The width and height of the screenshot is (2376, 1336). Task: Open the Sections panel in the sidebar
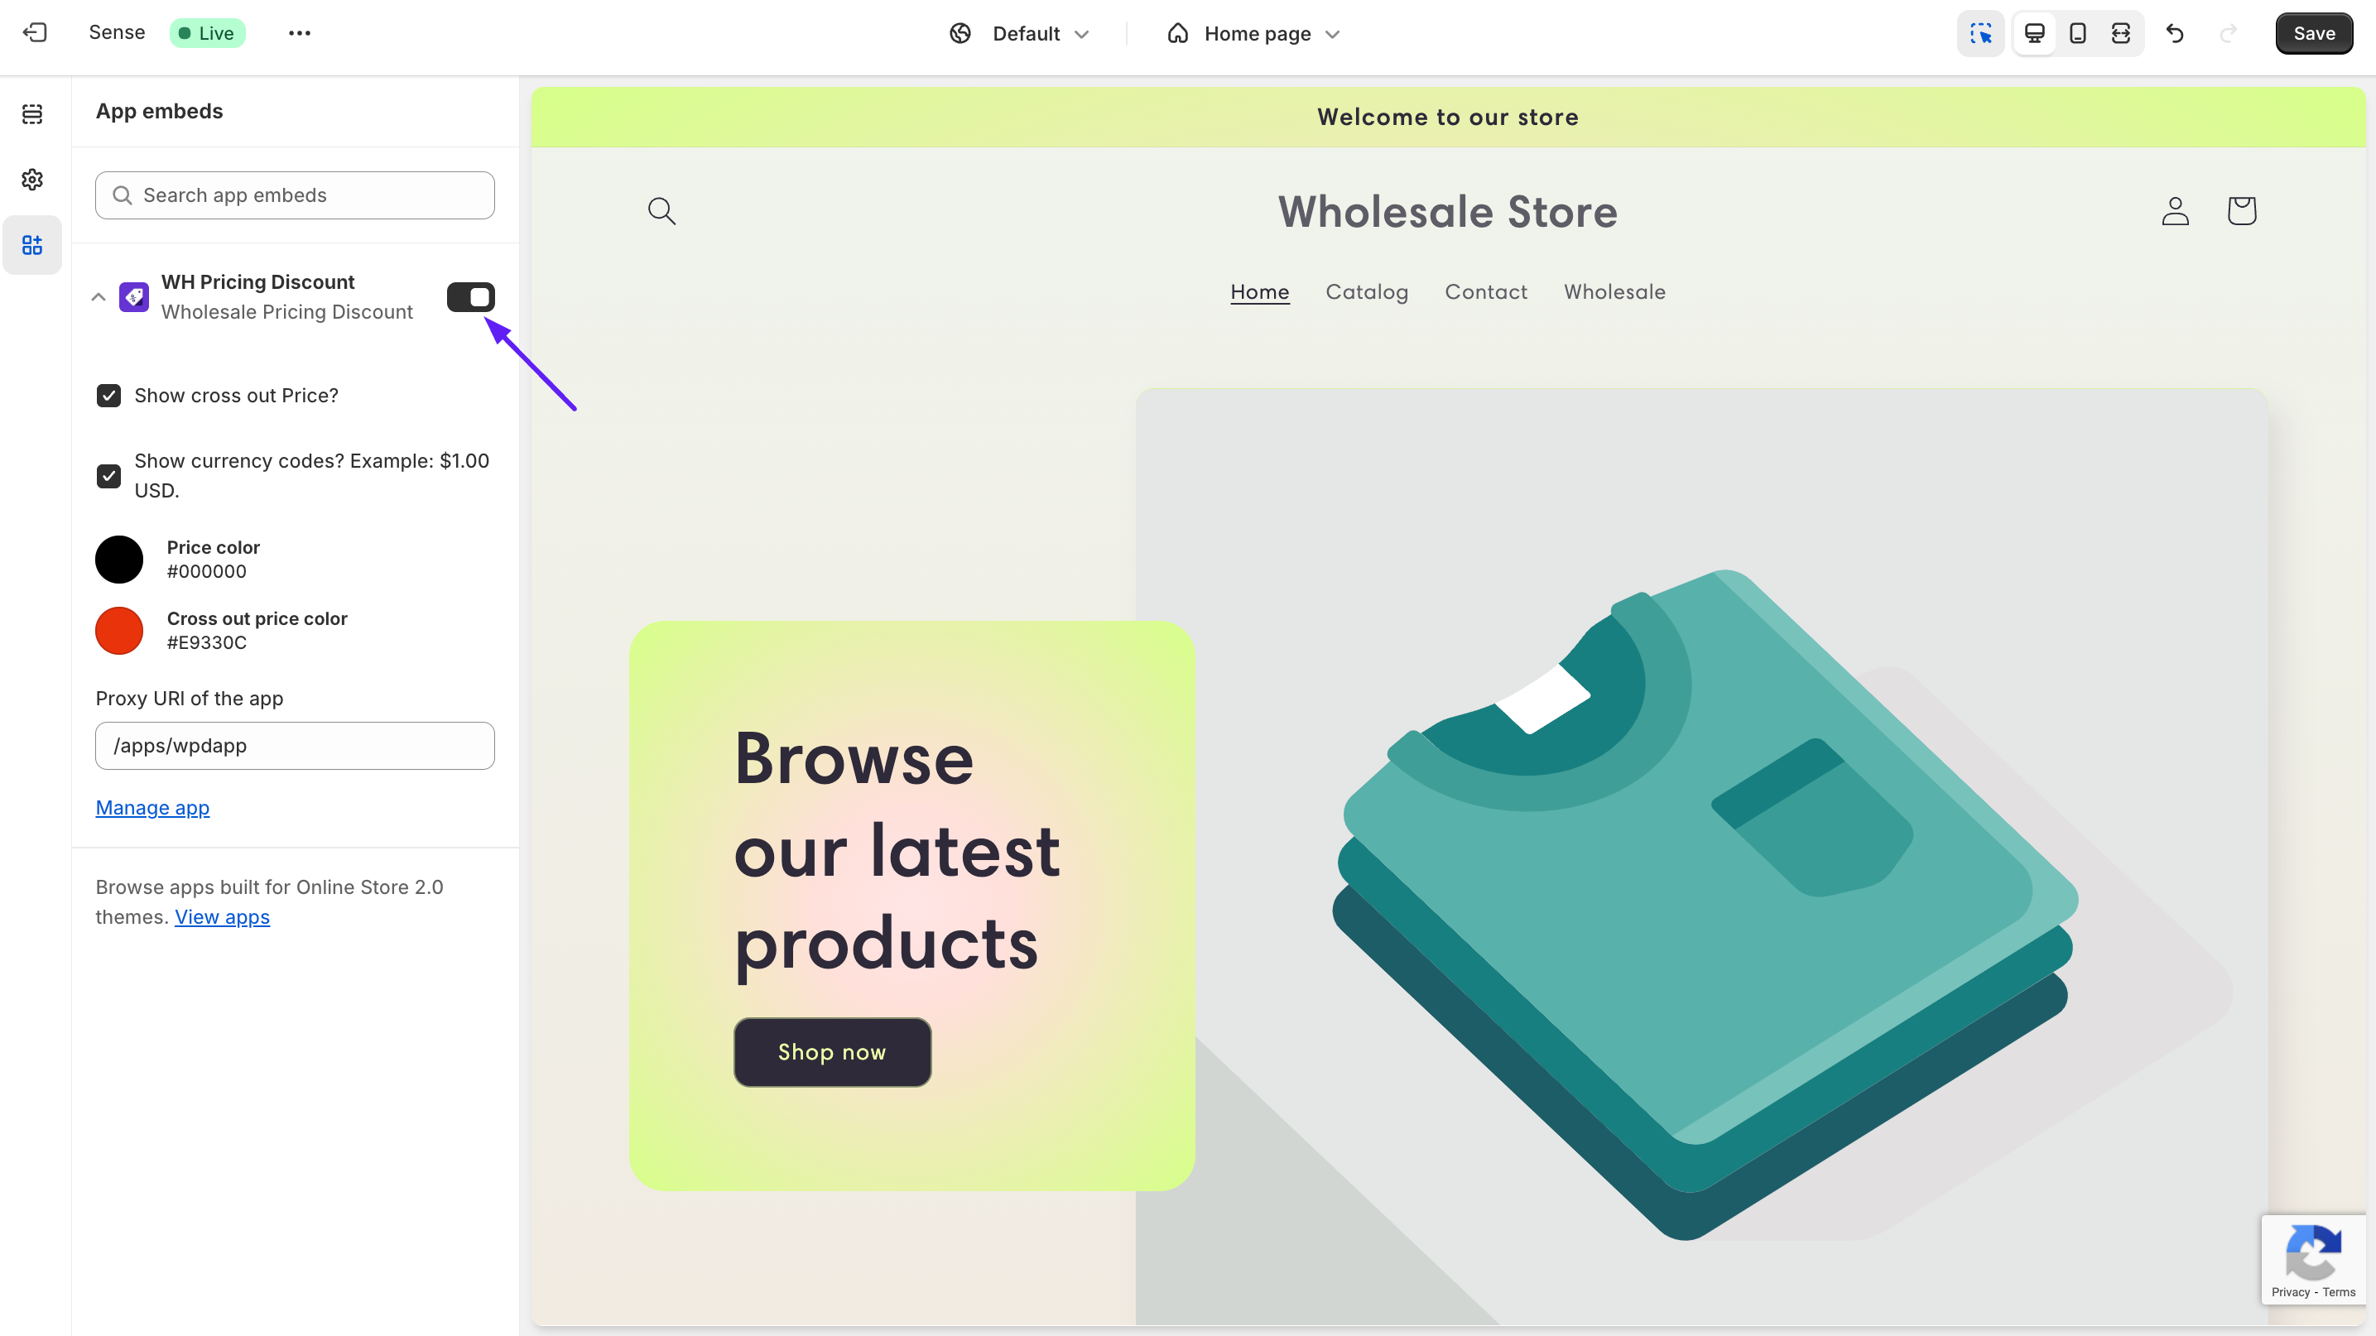pos(32,114)
